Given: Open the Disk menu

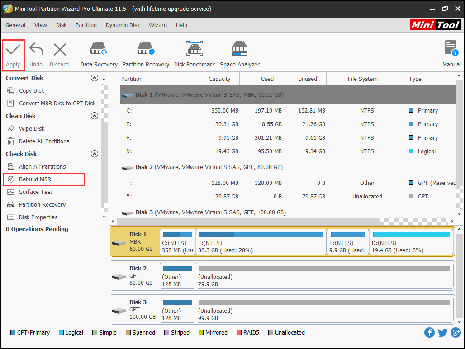Looking at the screenshot, I should pos(62,25).
